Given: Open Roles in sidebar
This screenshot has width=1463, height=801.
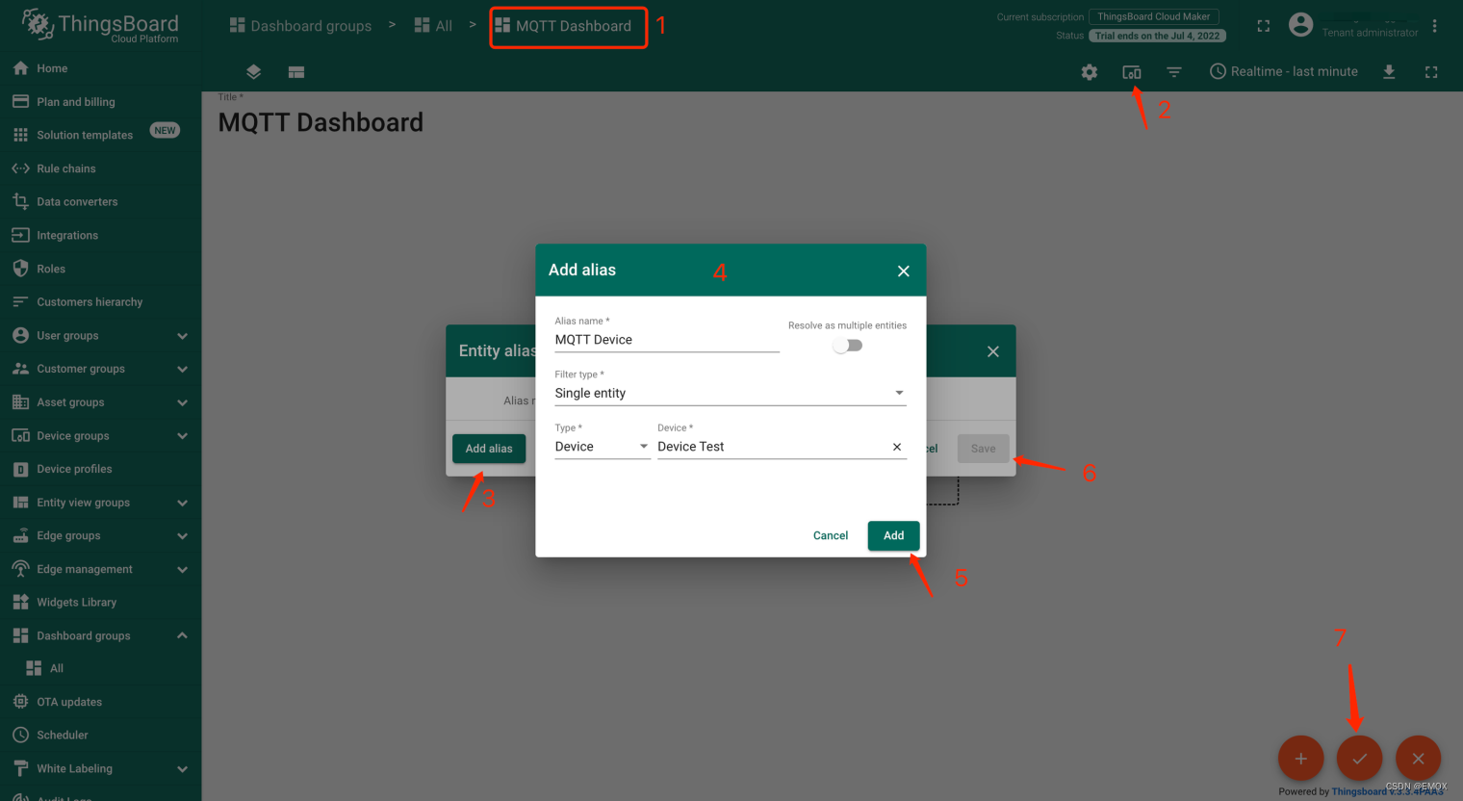Looking at the screenshot, I should (x=100, y=269).
